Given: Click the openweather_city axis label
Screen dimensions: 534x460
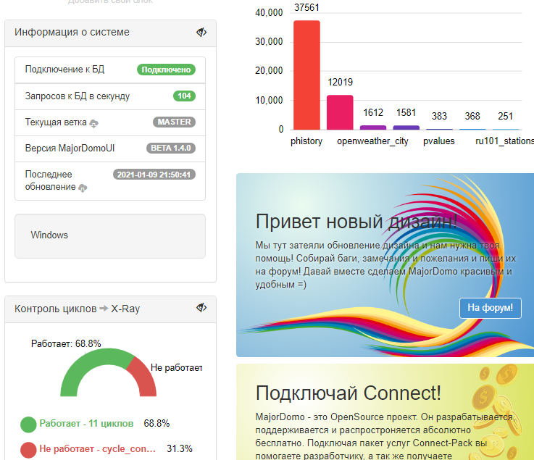Looking at the screenshot, I should [372, 141].
